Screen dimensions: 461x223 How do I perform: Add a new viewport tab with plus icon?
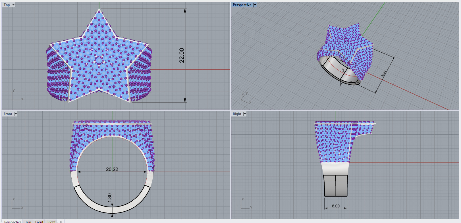[61, 222]
